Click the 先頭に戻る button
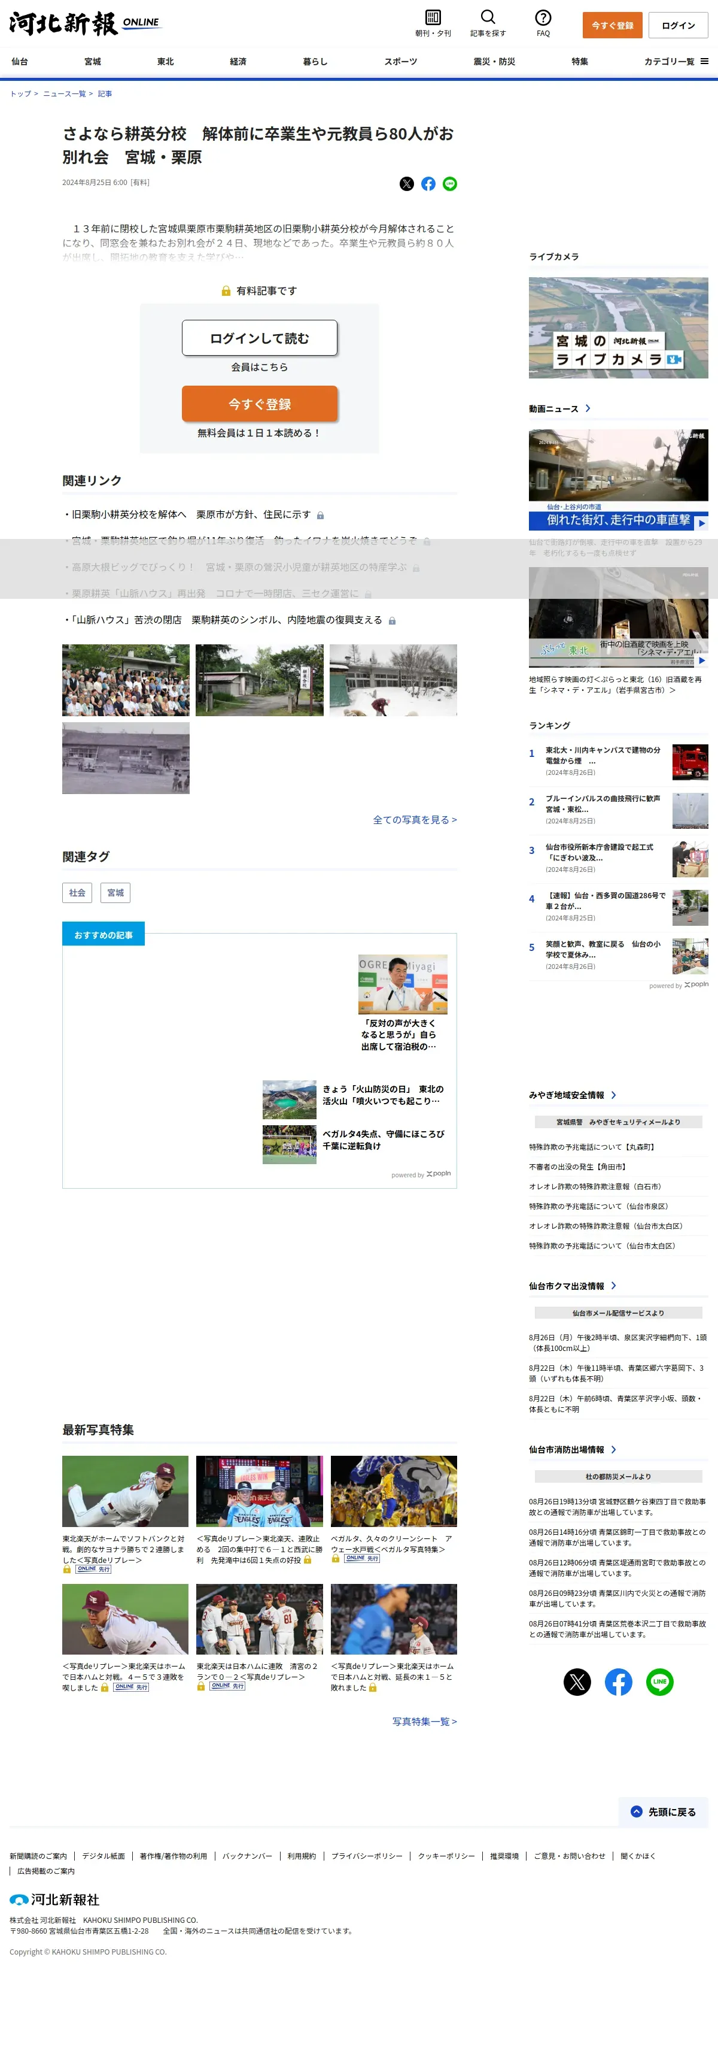This screenshot has height=2063, width=718. tap(664, 1811)
